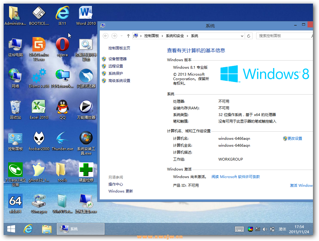Viewport: 319px width, 241px height.
Task: Launch Internet Explorer from the taskbar
Action: click(x=28, y=229)
